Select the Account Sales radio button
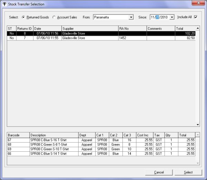The width and height of the screenshot is (207, 180). point(54,17)
